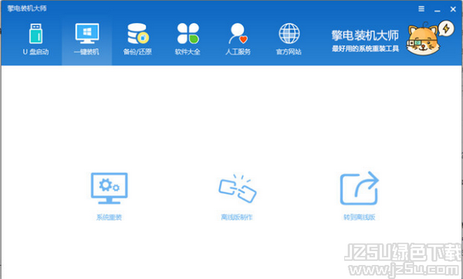Click the 转到离线版 text label

point(360,217)
